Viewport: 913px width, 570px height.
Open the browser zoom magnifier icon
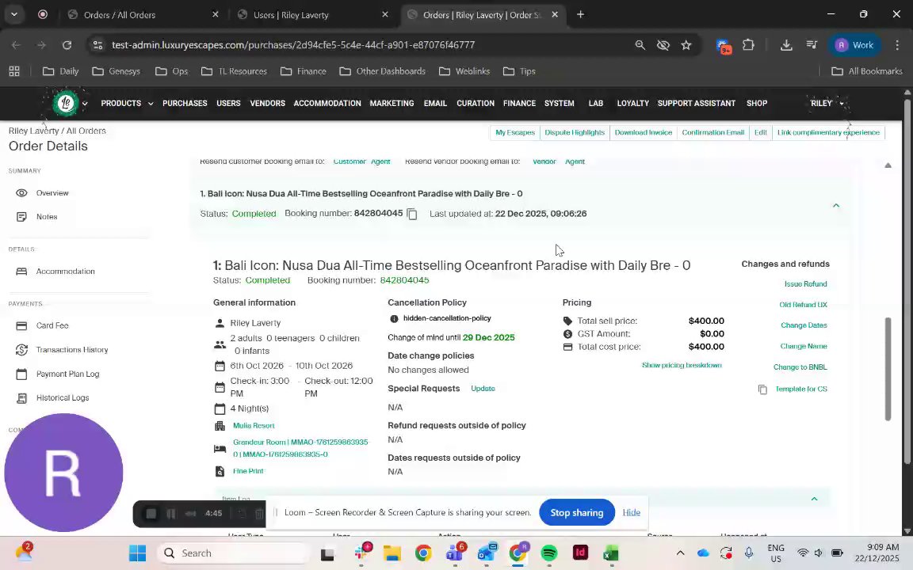coord(640,45)
